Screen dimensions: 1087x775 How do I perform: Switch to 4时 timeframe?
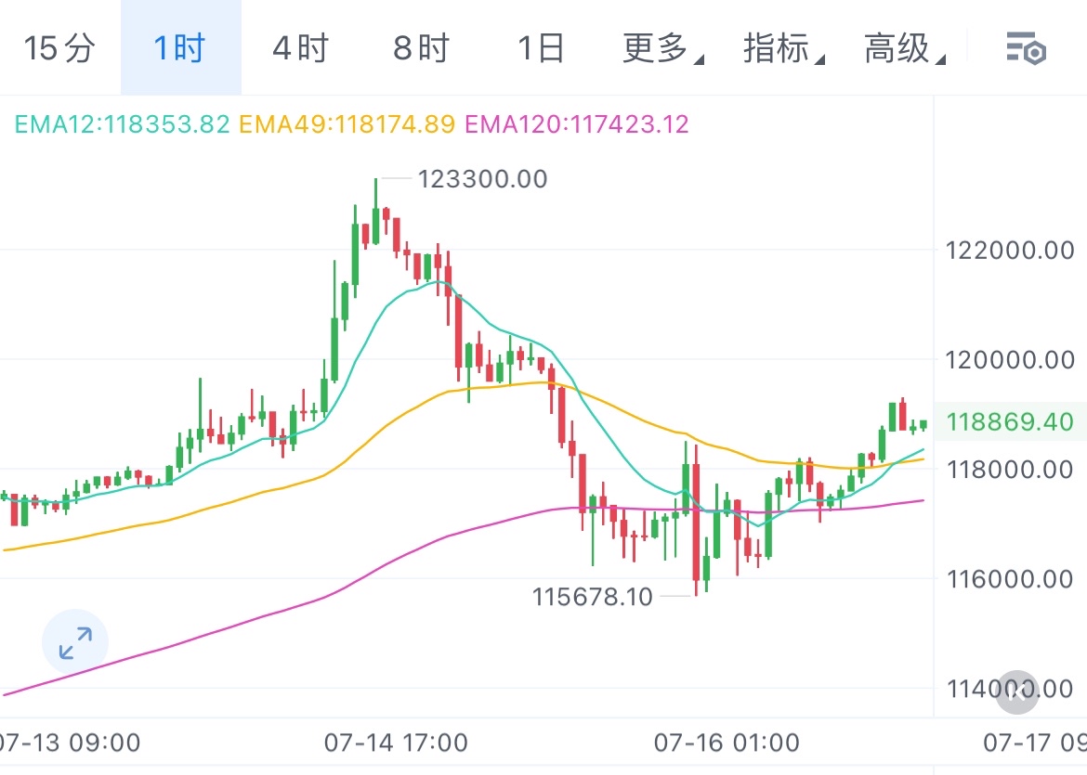click(x=300, y=48)
